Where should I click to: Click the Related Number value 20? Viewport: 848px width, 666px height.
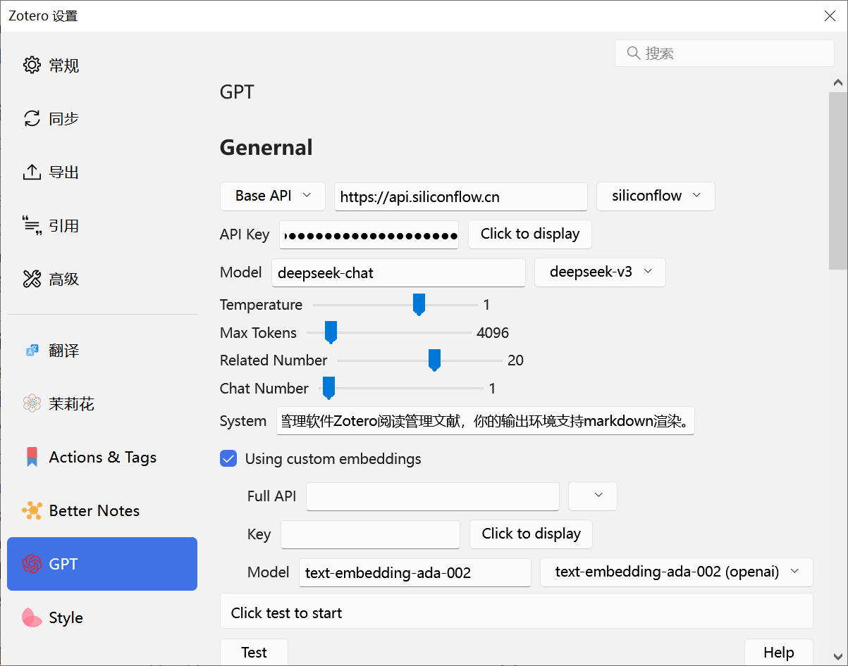click(515, 360)
